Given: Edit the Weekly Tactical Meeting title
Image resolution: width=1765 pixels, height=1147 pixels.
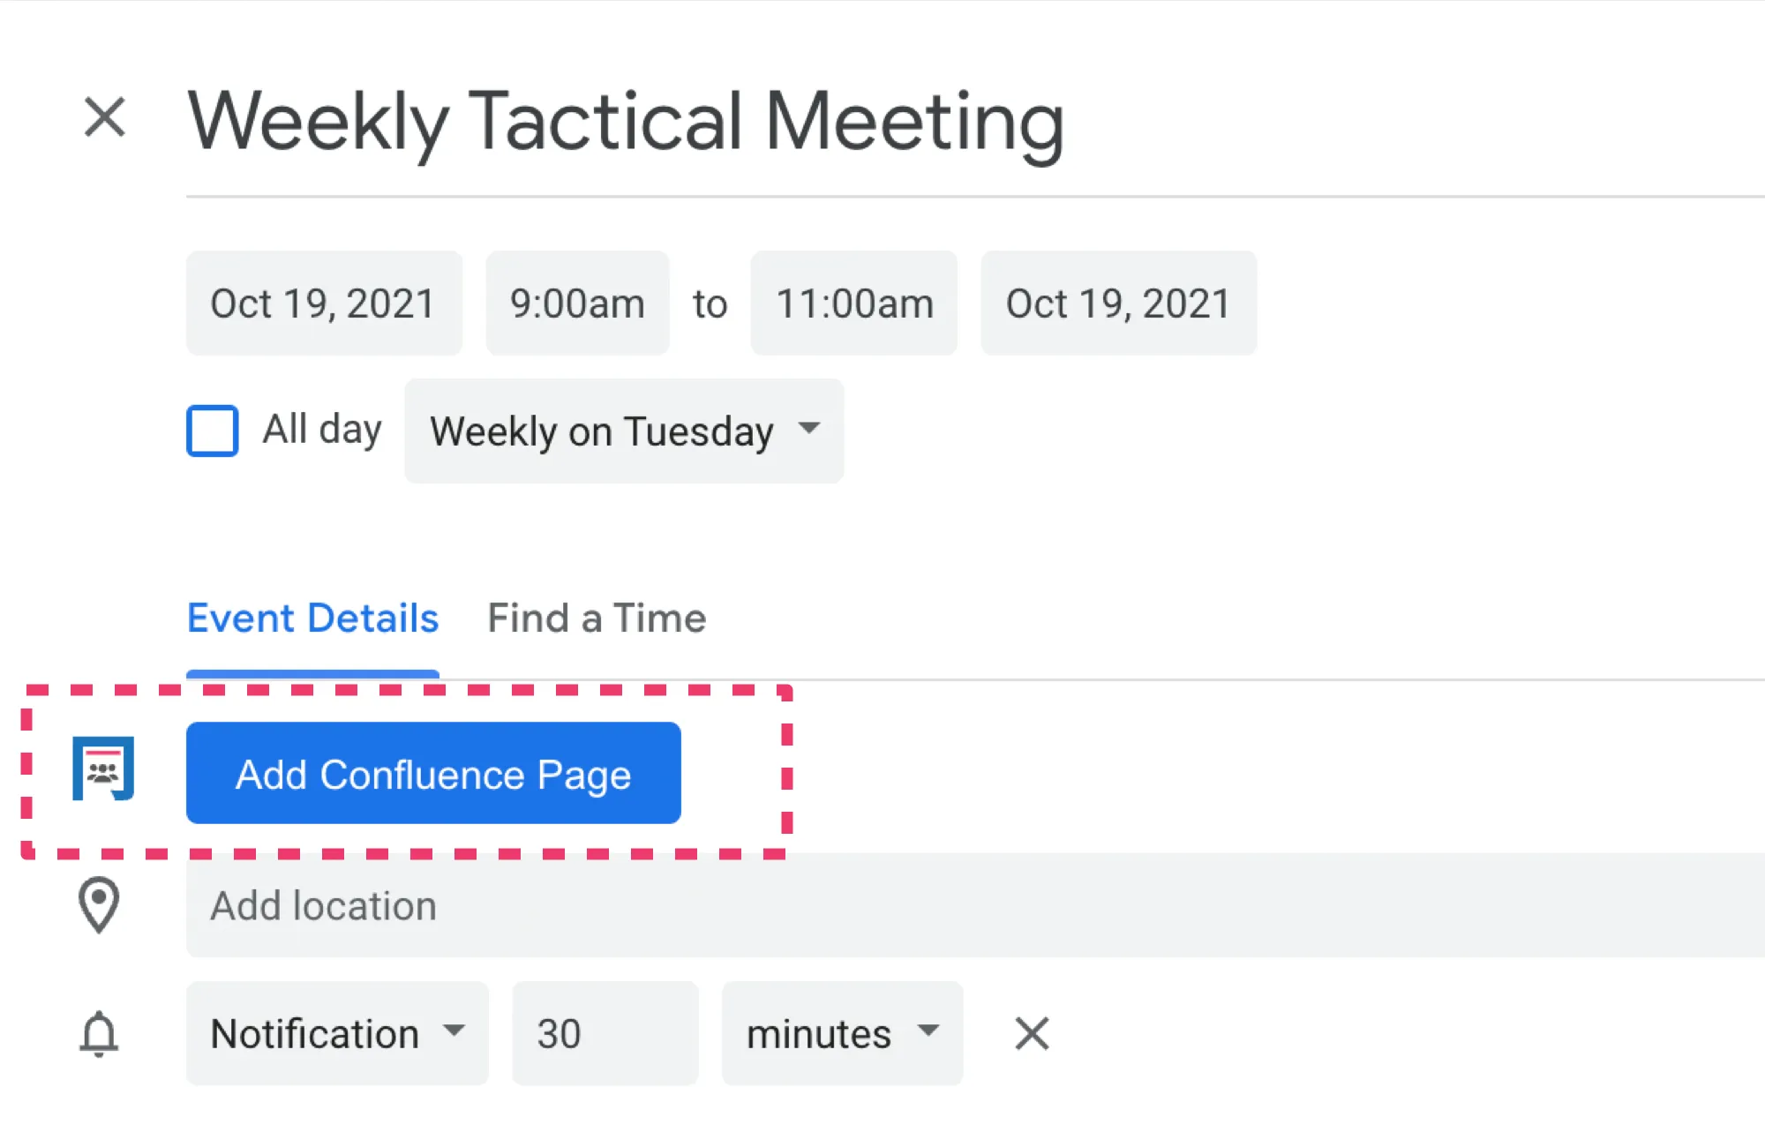Looking at the screenshot, I should (x=624, y=121).
